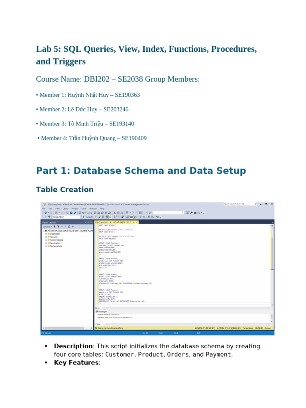Select the Databases tree item label
The height and width of the screenshot is (408, 306).
pyautogui.click(x=55, y=234)
